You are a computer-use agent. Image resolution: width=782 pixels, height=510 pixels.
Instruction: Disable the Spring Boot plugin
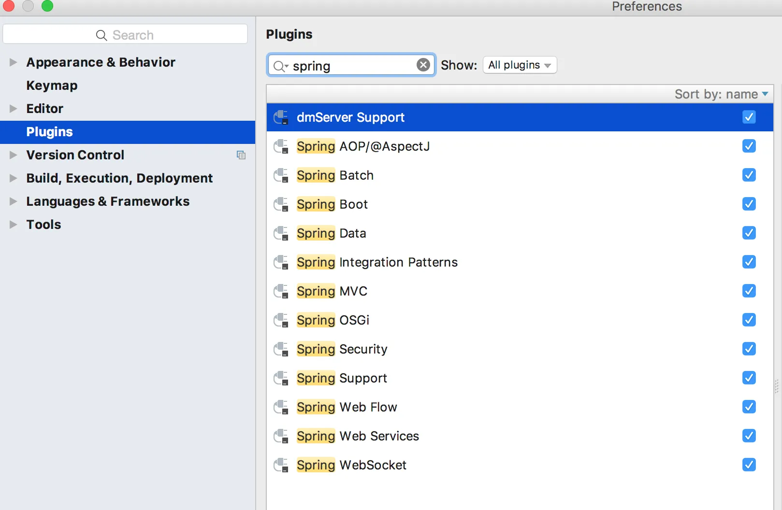pyautogui.click(x=749, y=204)
